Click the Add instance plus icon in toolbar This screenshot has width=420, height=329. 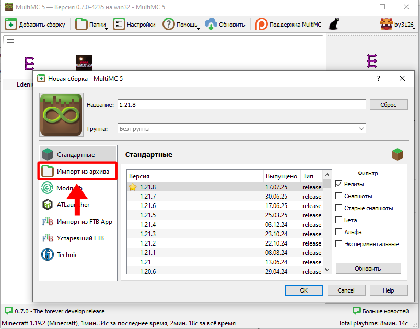click(x=11, y=25)
